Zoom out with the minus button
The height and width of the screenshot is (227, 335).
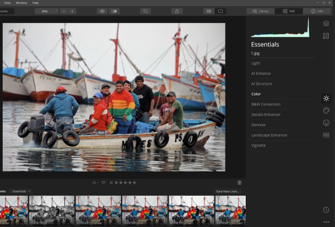pos(64,11)
